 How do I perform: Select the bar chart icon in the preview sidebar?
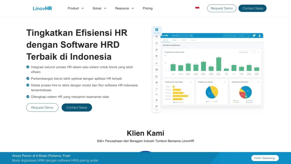[157, 82]
